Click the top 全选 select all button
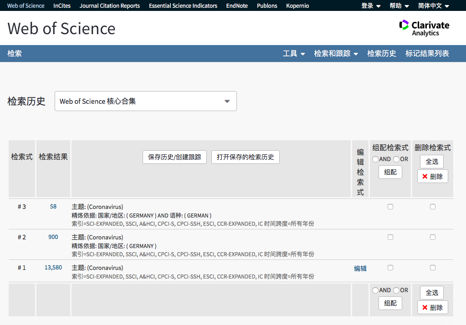The image size is (466, 325). pos(432,162)
